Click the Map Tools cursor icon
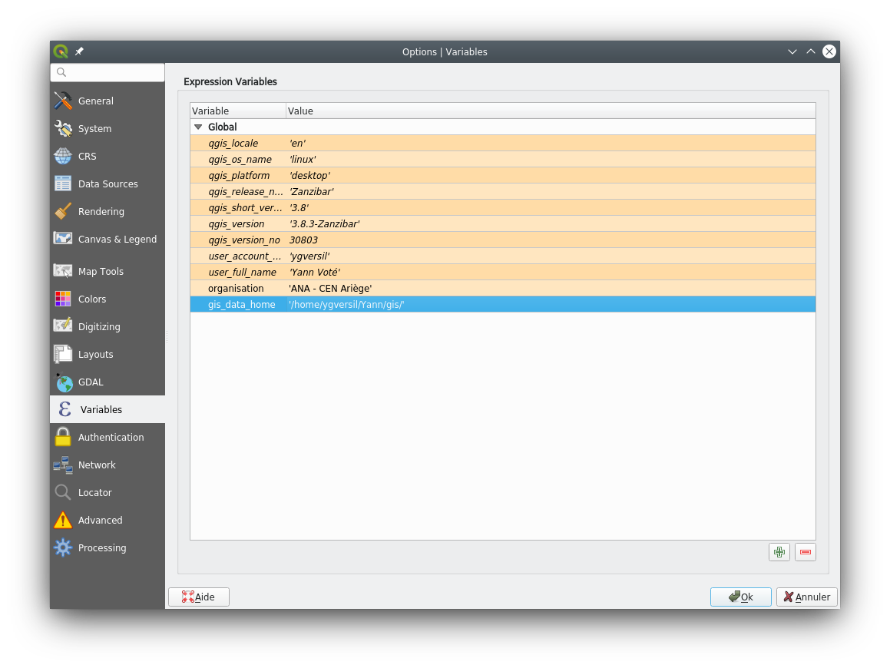The width and height of the screenshot is (890, 668). tap(63, 271)
